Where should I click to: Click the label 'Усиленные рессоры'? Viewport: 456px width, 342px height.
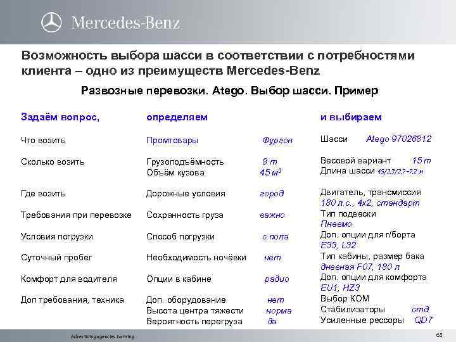(x=362, y=320)
